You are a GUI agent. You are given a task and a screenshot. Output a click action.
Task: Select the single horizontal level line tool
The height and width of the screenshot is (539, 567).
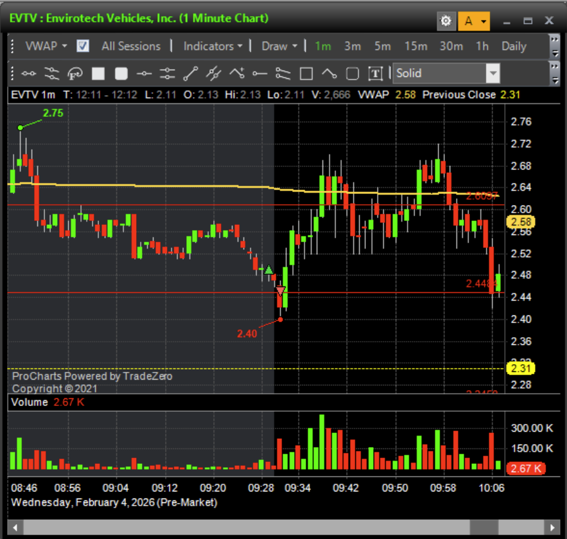[x=144, y=73]
